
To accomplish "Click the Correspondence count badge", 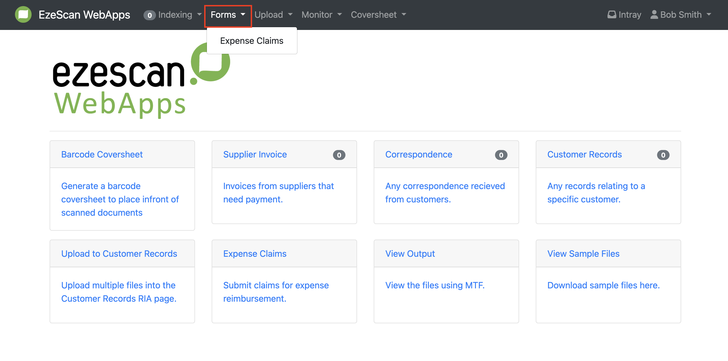I will (501, 155).
